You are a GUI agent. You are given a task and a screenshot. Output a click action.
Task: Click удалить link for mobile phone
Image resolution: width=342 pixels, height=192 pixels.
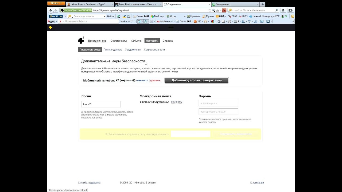coord(155,80)
